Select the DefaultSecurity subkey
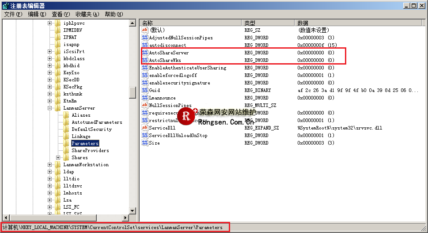Image resolution: width=428 pixels, height=233 pixels. (x=91, y=129)
